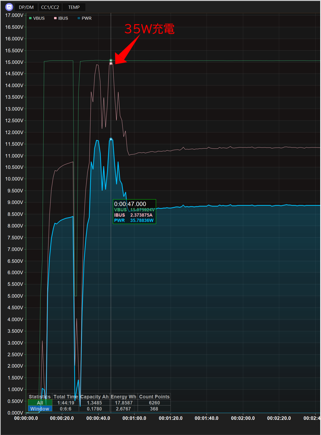Click the PWR cursor marker on the blue line
The image size is (321, 435).
tap(111, 139)
